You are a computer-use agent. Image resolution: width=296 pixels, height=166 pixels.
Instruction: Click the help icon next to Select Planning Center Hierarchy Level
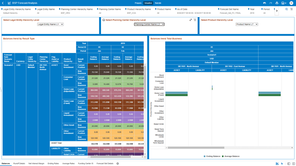(103, 20)
